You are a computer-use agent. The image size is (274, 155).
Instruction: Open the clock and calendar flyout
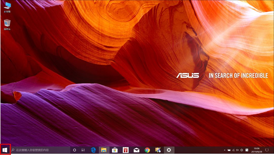click(257, 150)
